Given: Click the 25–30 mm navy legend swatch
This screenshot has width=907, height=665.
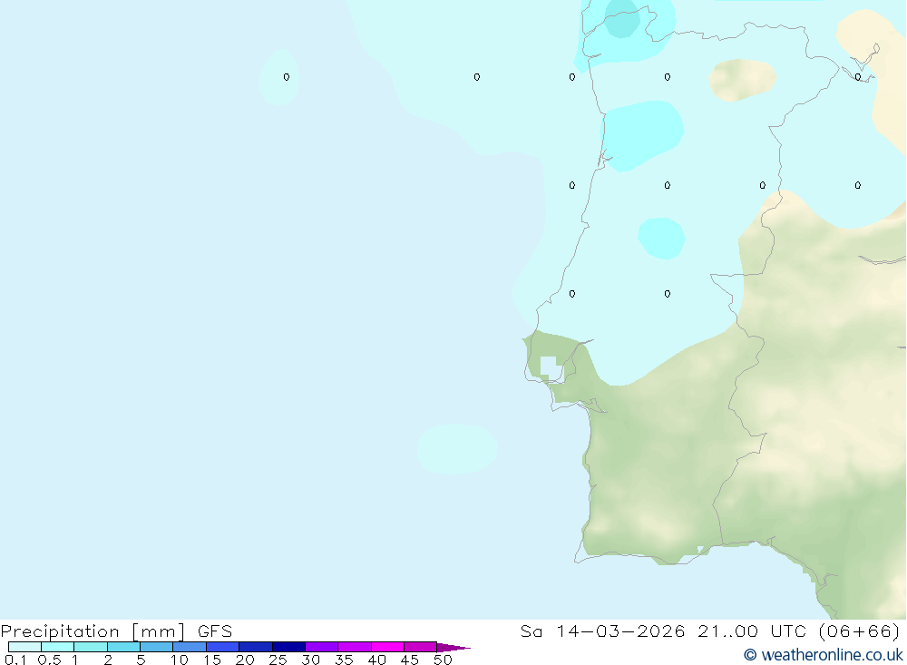Looking at the screenshot, I should (288, 647).
